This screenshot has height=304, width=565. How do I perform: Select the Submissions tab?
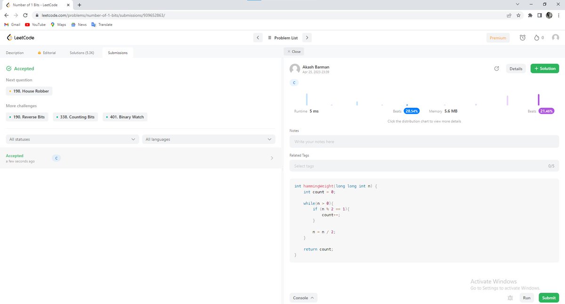pyautogui.click(x=118, y=53)
